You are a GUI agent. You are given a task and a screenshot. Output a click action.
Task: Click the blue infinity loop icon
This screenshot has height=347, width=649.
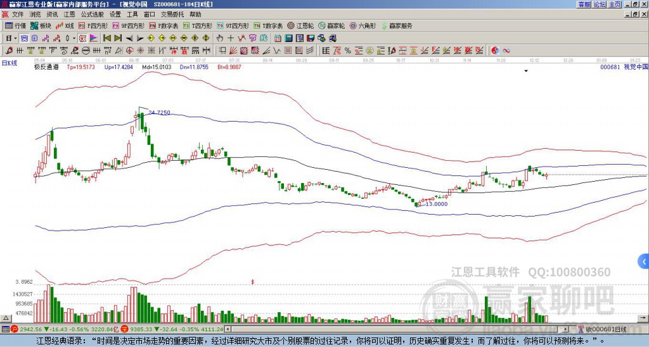click(506, 51)
